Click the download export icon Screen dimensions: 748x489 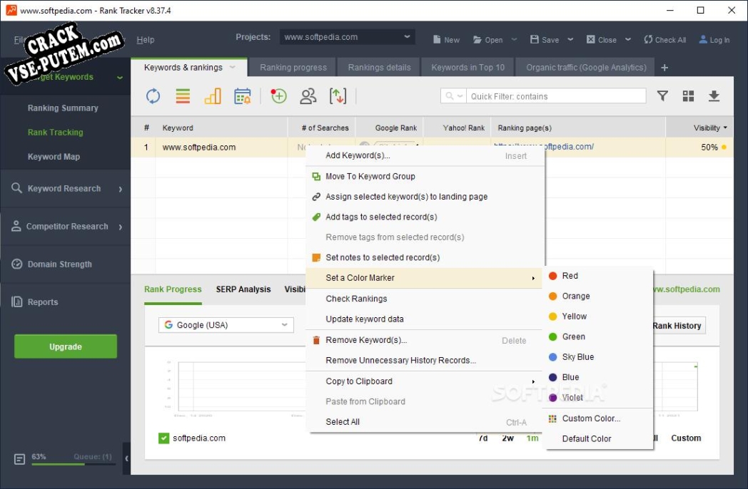714,96
